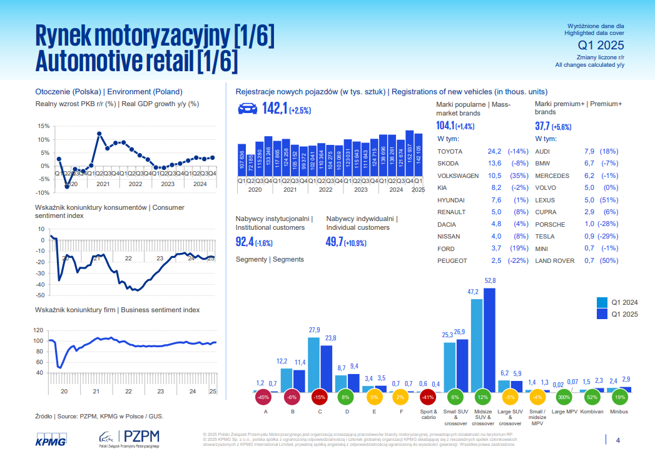Click the BMW brand row label
655x454 pixels.
[x=542, y=164]
